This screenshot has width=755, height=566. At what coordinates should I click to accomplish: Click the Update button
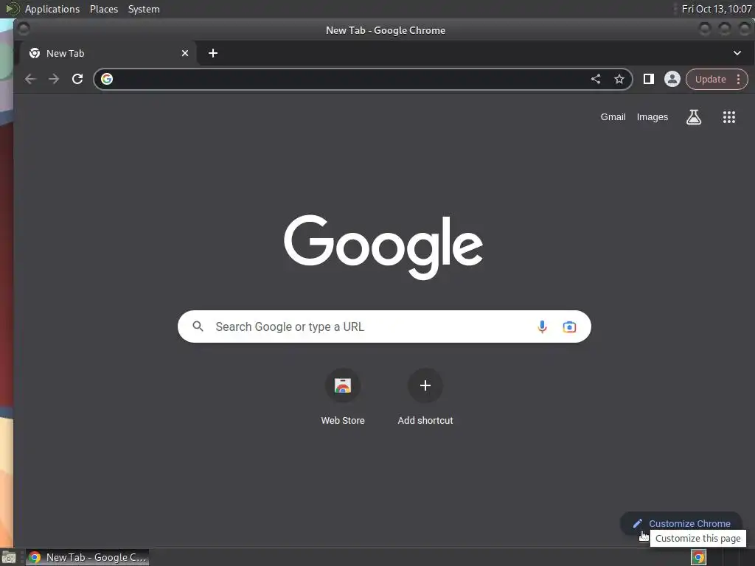click(710, 80)
